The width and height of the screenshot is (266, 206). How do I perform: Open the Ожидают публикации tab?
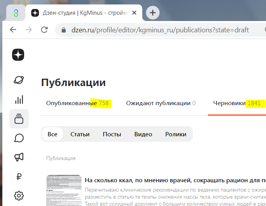pos(161,103)
